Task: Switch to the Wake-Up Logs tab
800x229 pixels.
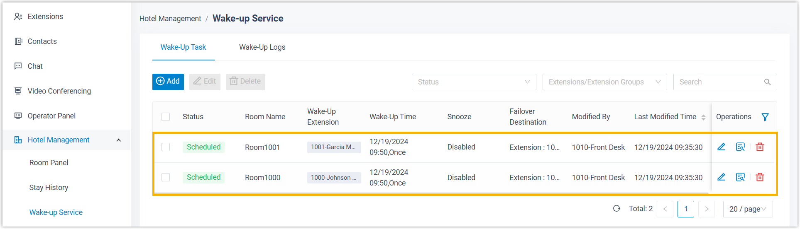Action: click(262, 47)
